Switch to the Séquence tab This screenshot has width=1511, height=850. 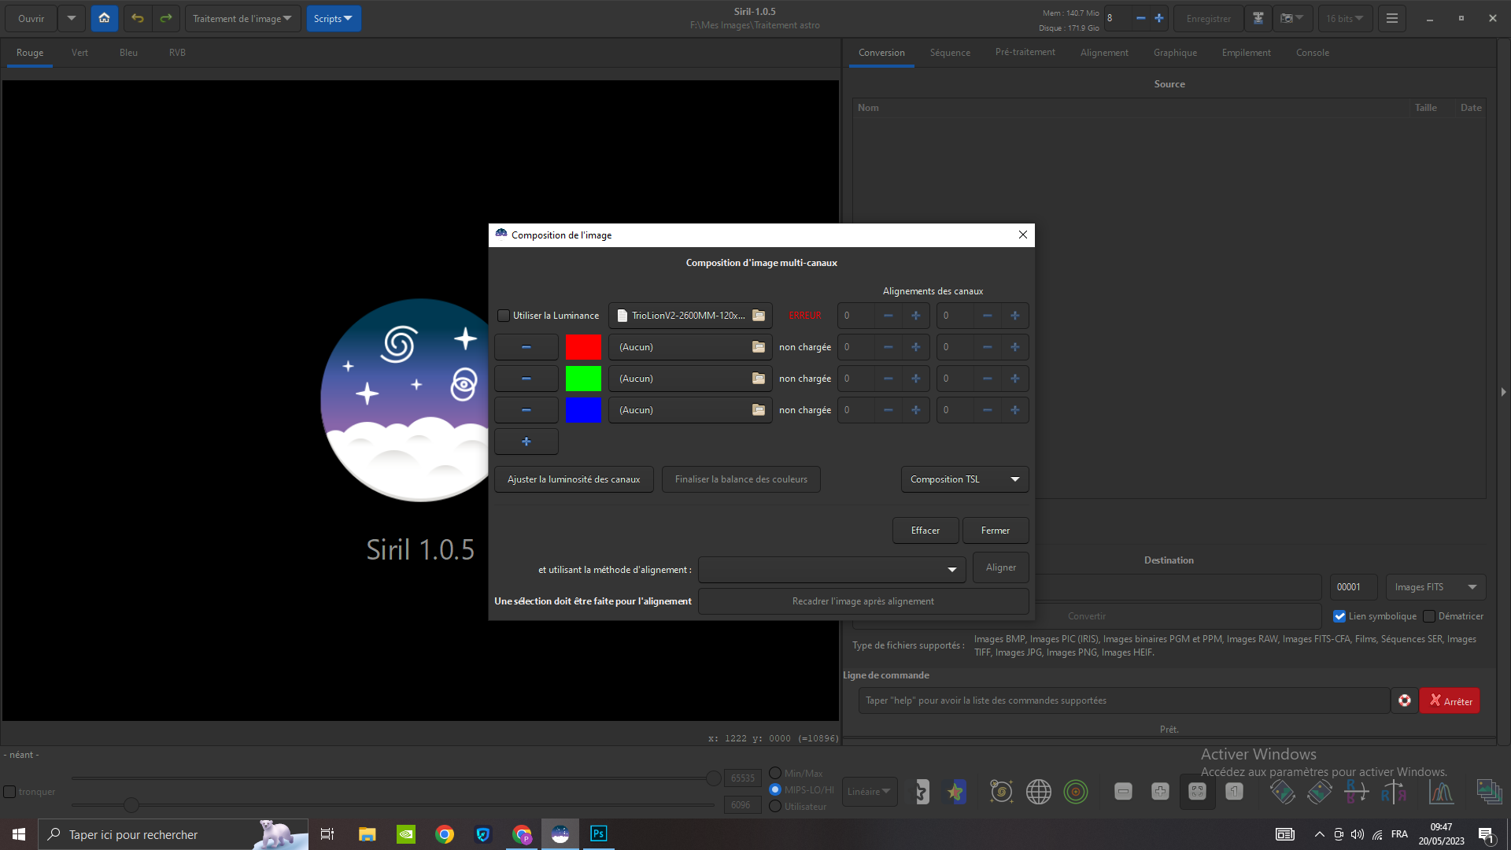tap(950, 53)
